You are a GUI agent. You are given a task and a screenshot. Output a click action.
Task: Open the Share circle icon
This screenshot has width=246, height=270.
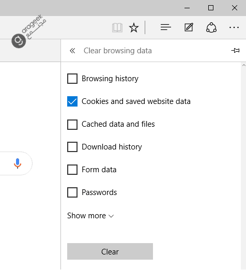211,27
